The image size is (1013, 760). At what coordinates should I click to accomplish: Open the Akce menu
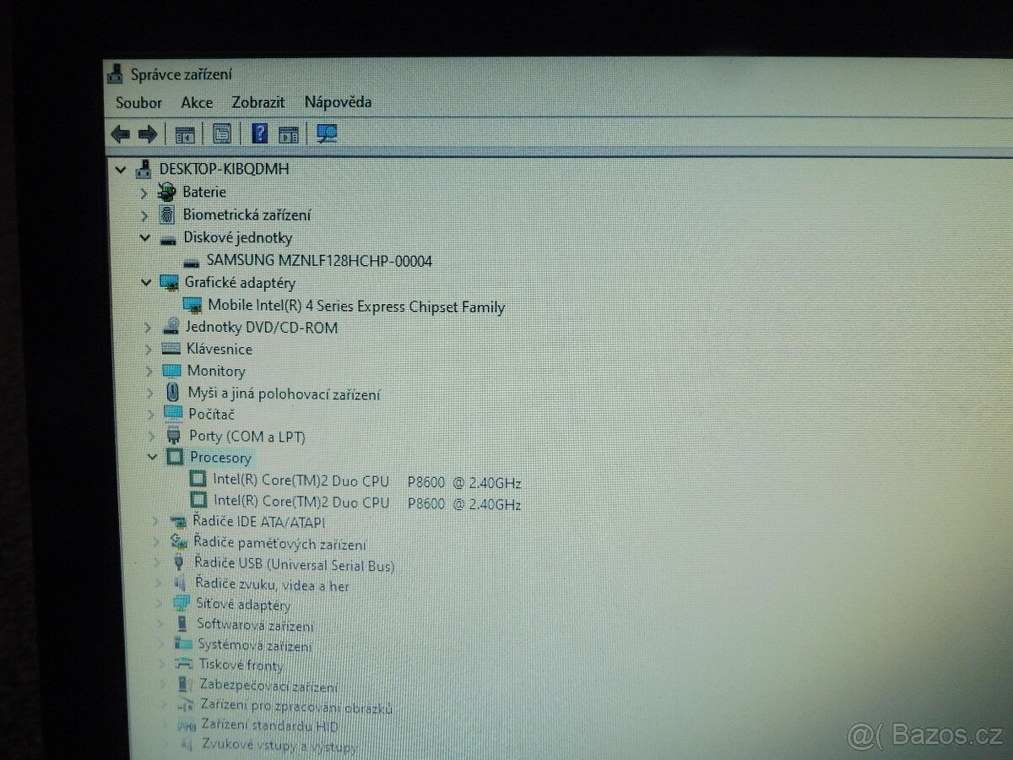click(196, 102)
